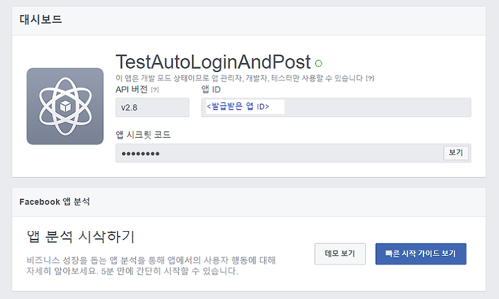Click the green app status circle
This screenshot has width=499, height=299.
click(x=319, y=63)
